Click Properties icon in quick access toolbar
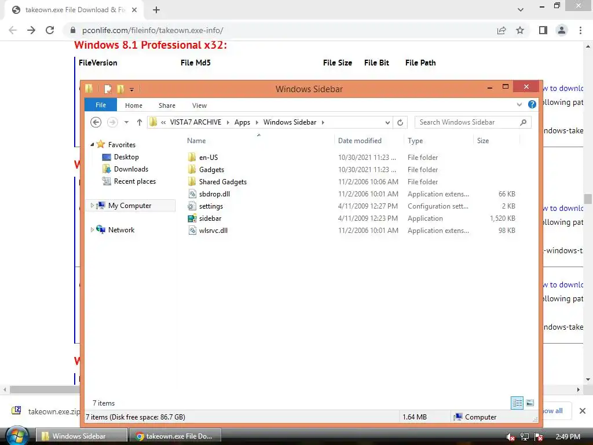593x445 pixels. (x=108, y=89)
